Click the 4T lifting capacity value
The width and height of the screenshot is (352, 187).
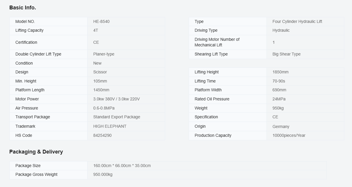pos(96,30)
